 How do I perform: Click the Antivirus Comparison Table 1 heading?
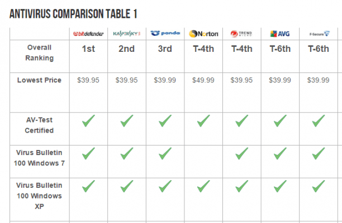coord(73,13)
